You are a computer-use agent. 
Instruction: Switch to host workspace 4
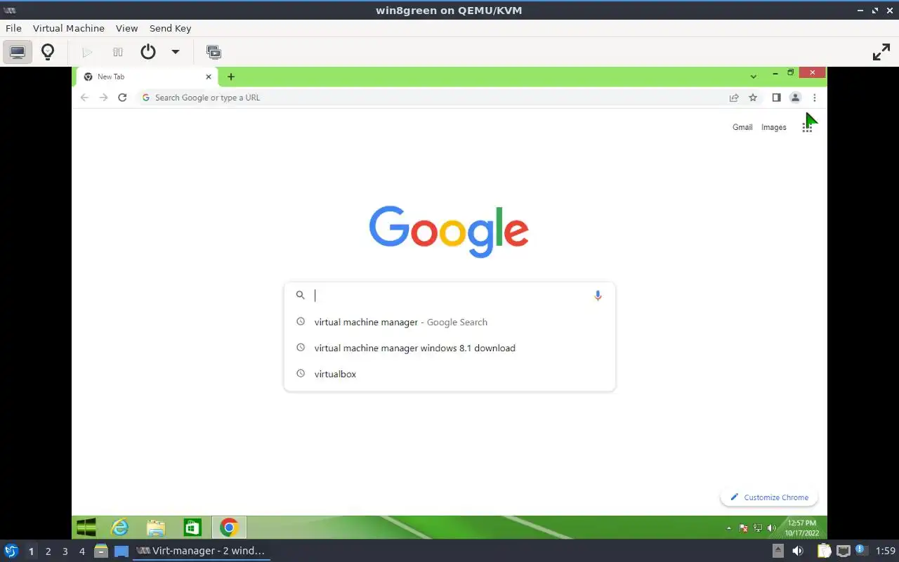pyautogui.click(x=81, y=551)
